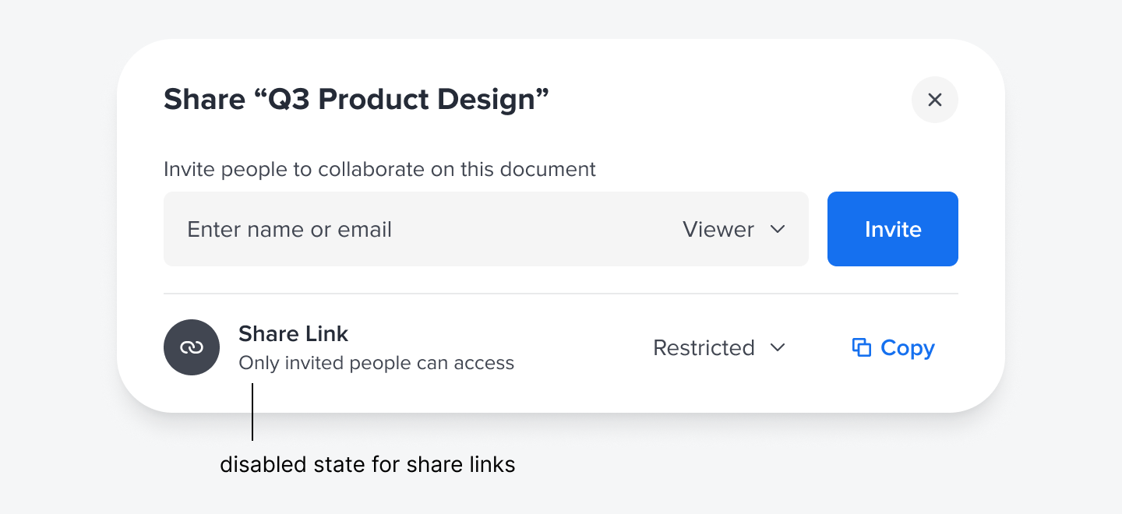Expand the Restricted access dropdown
The image size is (1122, 514).
click(x=718, y=347)
